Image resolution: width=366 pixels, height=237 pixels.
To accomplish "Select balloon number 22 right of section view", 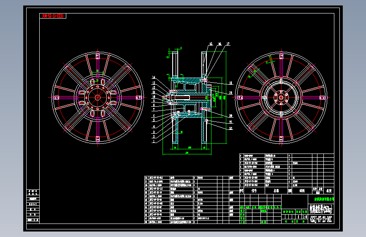I will coord(230,128).
